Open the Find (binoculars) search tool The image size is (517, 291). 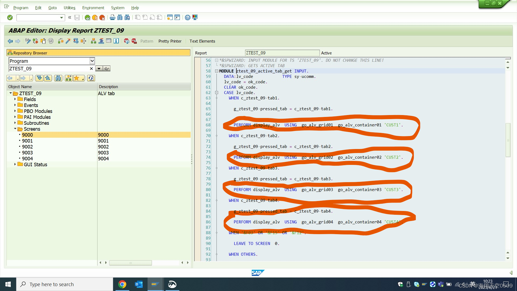click(120, 18)
